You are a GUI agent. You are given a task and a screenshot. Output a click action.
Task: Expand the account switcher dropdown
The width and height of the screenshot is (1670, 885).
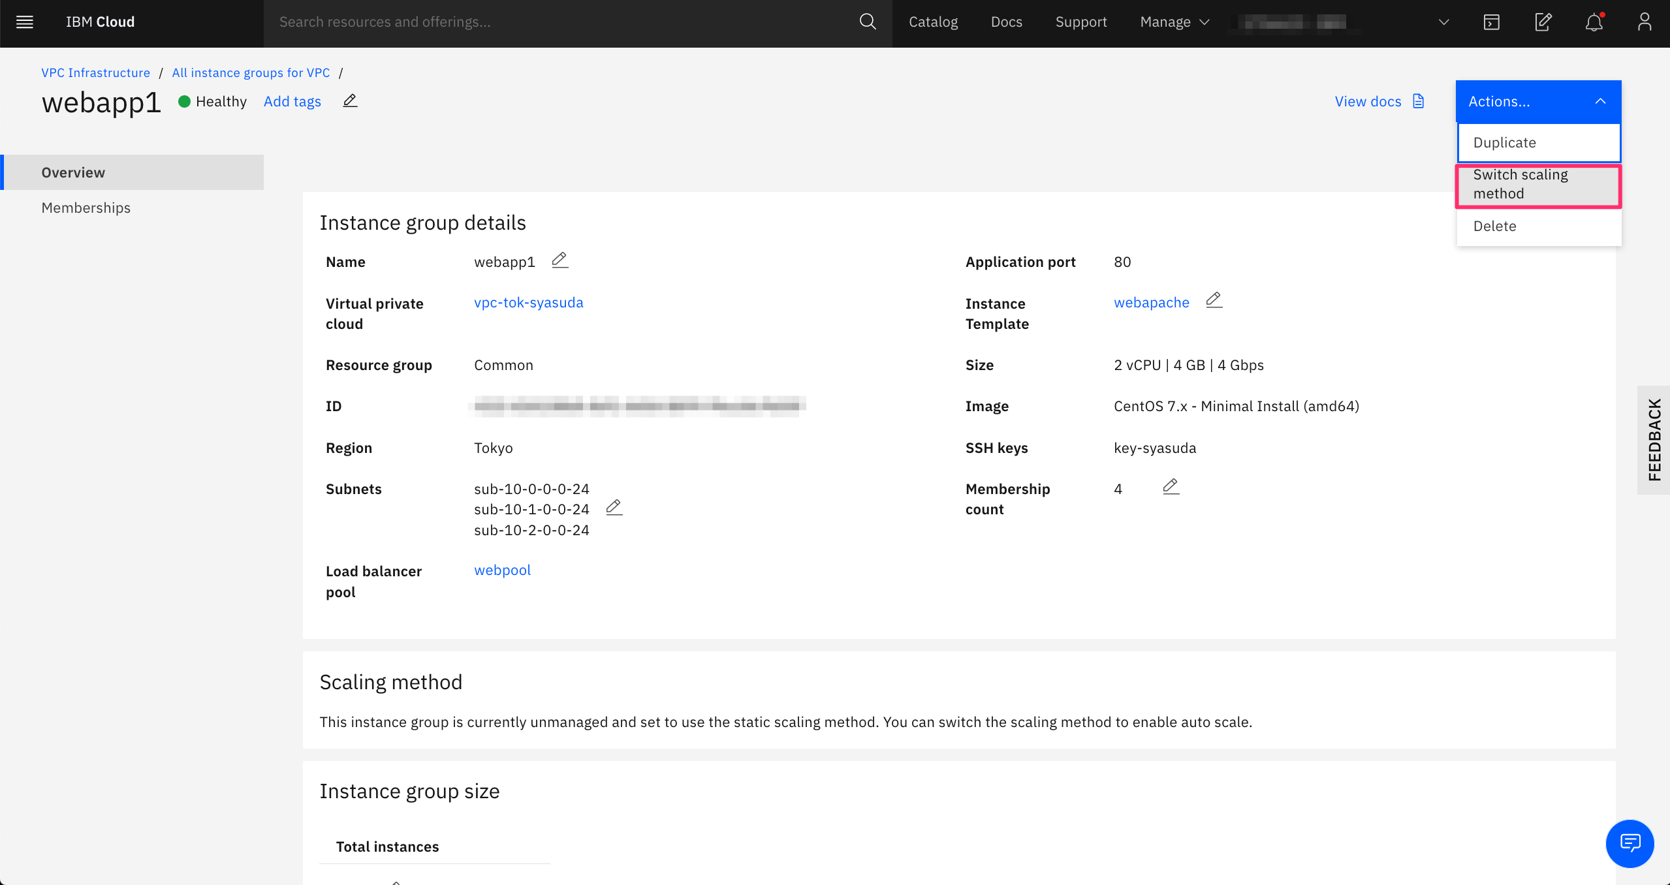1443,22
